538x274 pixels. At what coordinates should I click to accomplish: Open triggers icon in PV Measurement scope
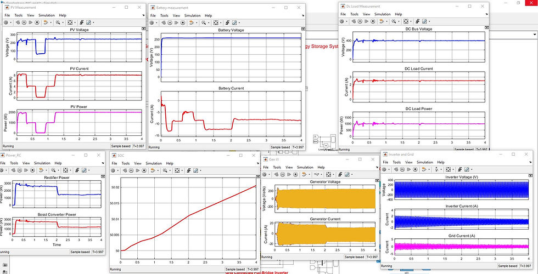[82, 22]
